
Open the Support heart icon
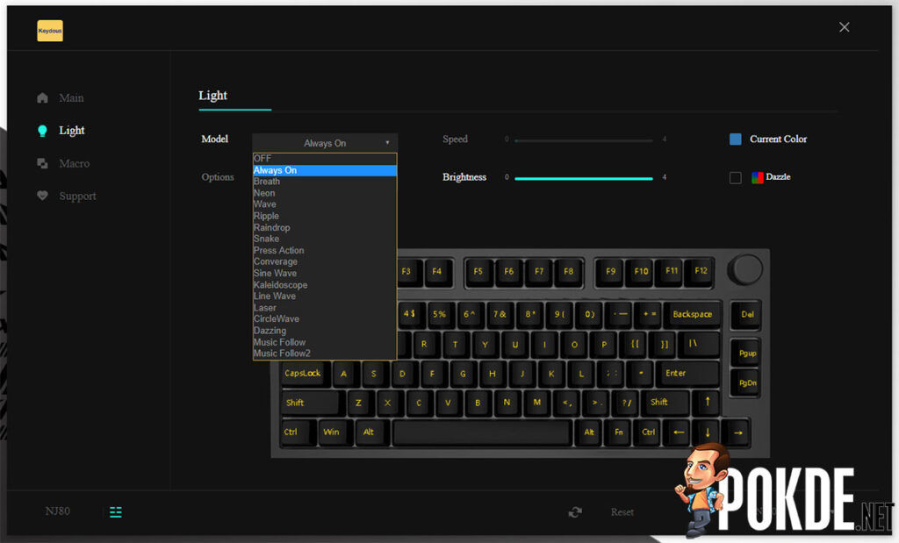pos(42,196)
